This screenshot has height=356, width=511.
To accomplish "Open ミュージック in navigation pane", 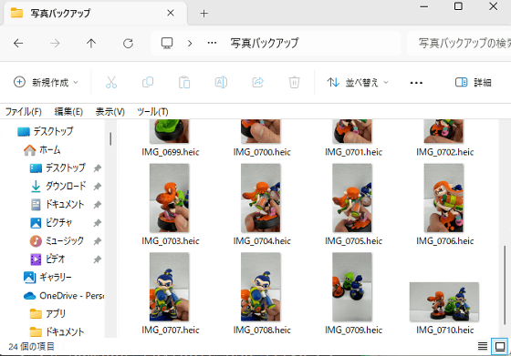I will (57, 241).
